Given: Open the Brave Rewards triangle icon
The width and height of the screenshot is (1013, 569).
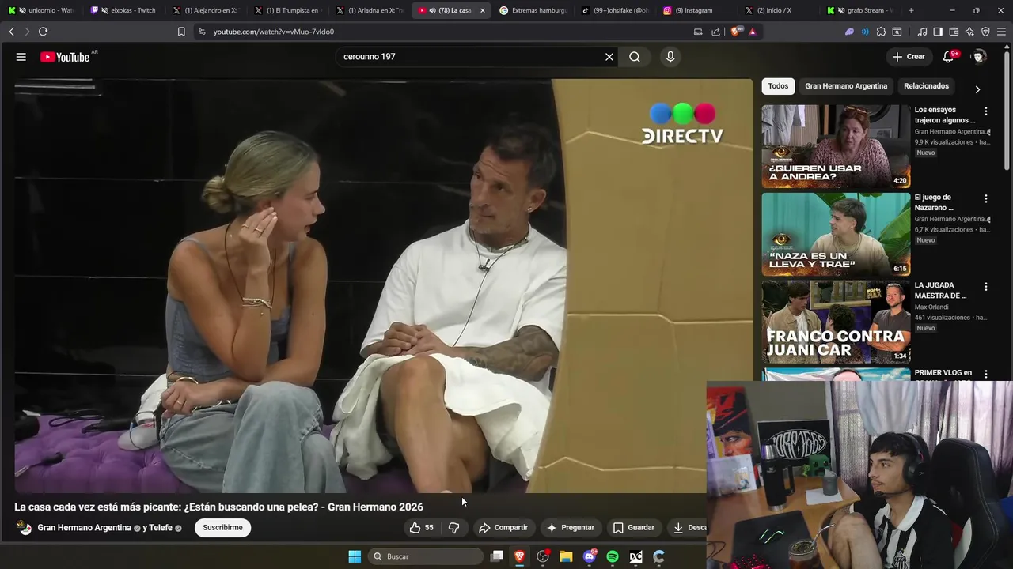Looking at the screenshot, I should coord(752,32).
